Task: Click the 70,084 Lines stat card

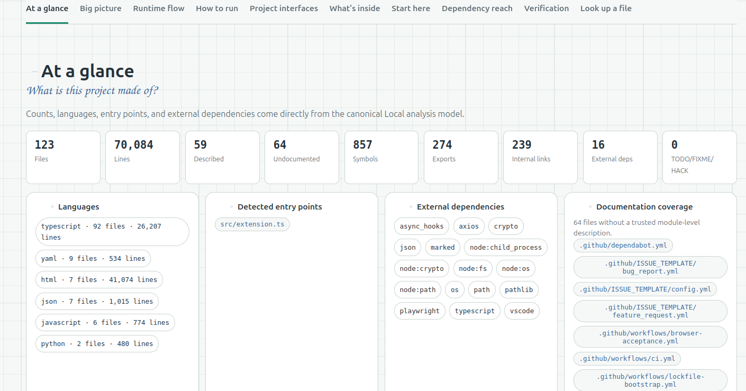Action: (x=143, y=158)
